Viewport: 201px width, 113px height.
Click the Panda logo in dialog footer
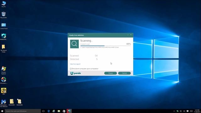(75, 73)
